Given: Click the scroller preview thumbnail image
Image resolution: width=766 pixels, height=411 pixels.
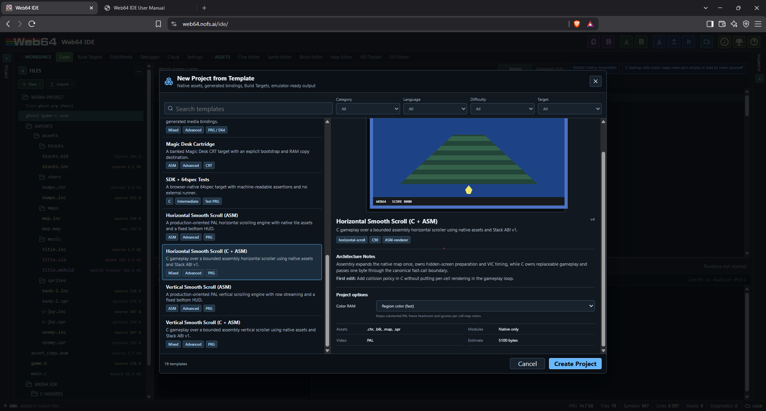Looking at the screenshot, I should tap(468, 163).
